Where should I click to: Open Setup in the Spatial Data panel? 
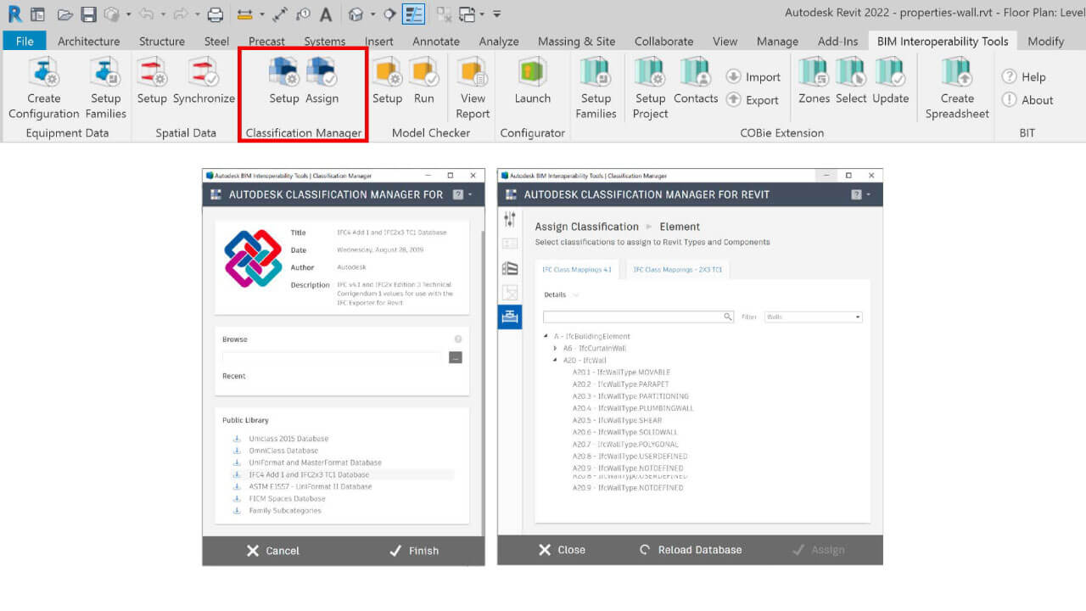point(152,81)
